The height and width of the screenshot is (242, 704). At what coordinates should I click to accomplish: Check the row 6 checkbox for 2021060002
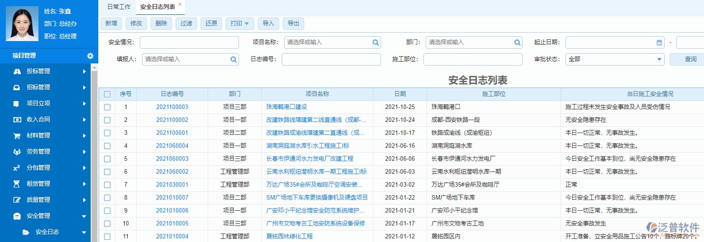click(107, 172)
